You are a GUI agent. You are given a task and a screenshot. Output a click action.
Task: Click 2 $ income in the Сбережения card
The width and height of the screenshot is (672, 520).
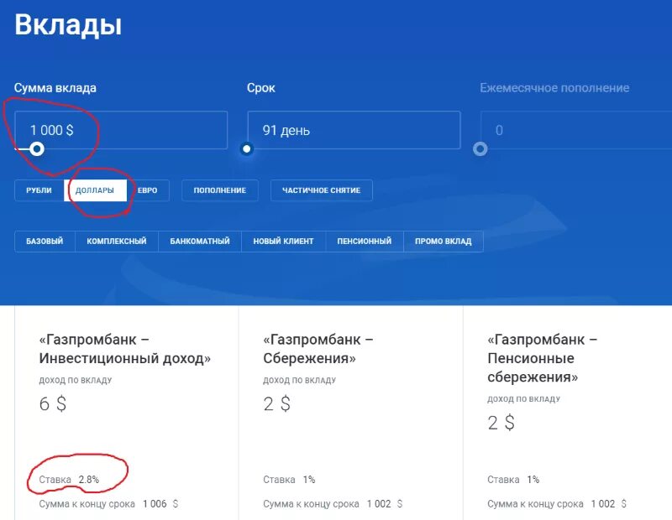click(x=277, y=403)
